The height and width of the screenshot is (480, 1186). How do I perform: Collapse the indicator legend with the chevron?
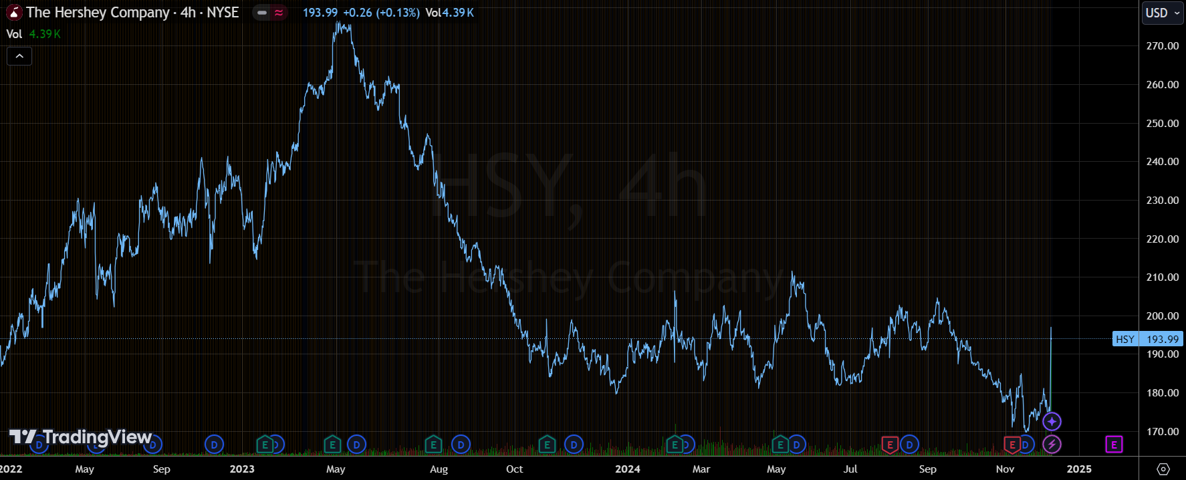pyautogui.click(x=19, y=56)
